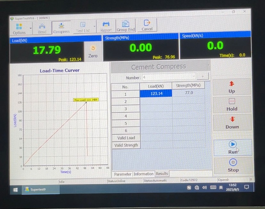This screenshot has width=265, height=209.
Task: Open the Number combo box dropdown
Action: tap(194, 76)
